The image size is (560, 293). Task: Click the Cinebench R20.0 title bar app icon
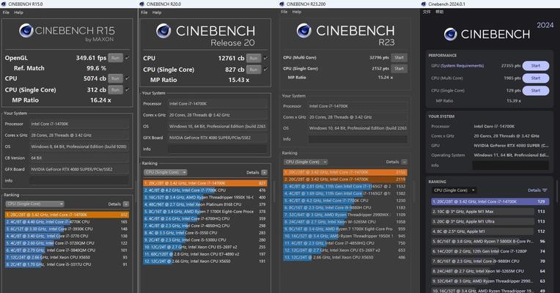pos(141,4)
